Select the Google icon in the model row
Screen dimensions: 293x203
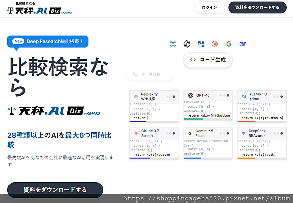pos(229,44)
